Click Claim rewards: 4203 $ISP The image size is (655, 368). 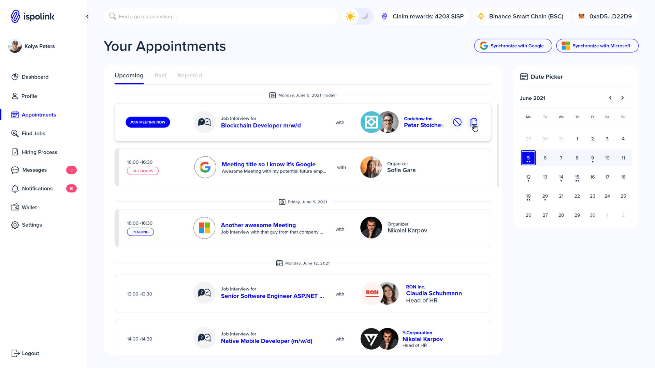point(423,16)
